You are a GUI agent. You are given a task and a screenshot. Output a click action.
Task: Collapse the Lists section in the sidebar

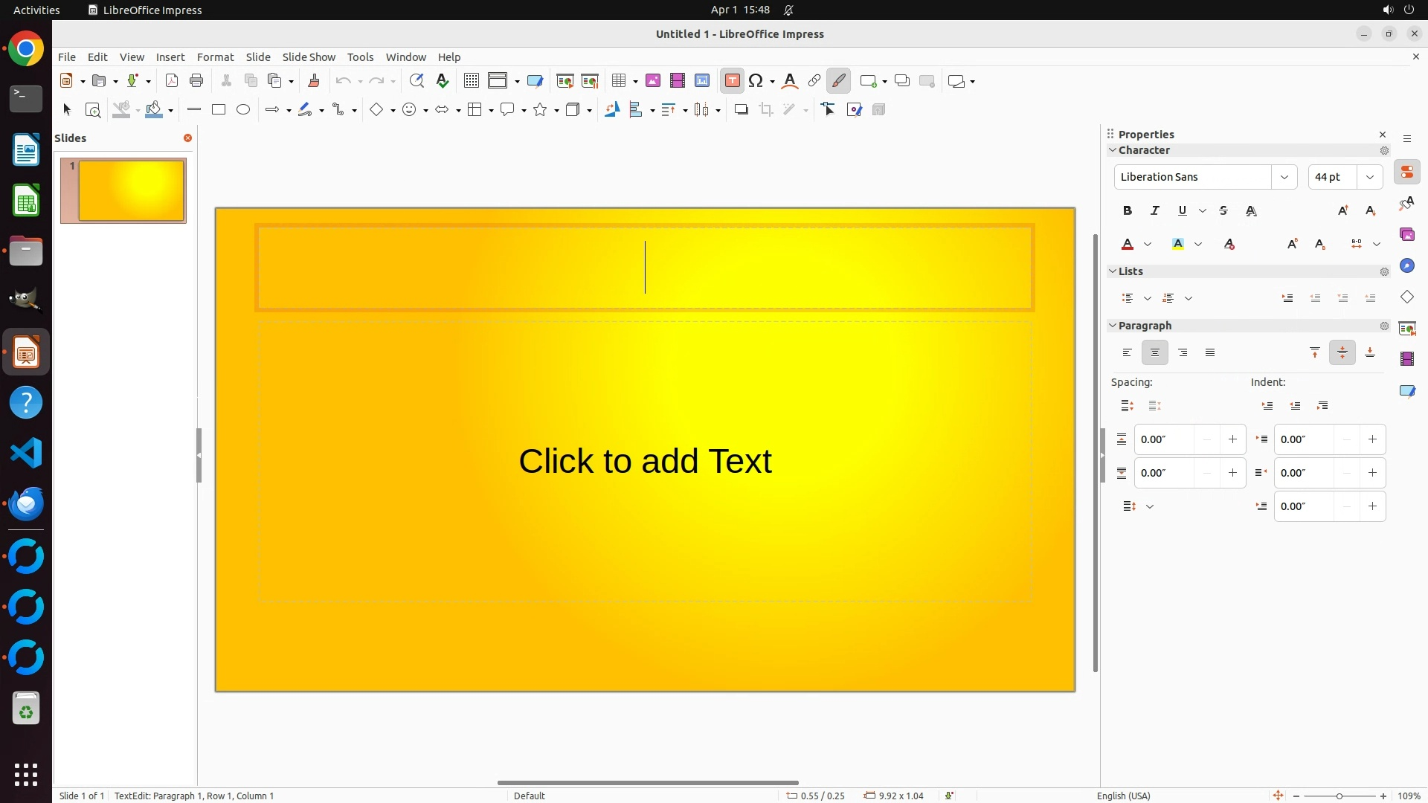click(x=1113, y=271)
